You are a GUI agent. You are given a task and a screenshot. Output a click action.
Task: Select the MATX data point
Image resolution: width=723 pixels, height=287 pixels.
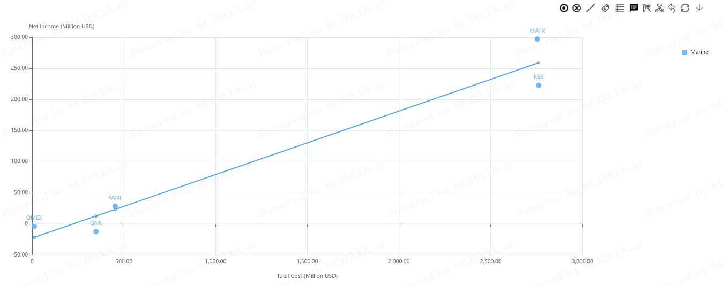point(538,39)
